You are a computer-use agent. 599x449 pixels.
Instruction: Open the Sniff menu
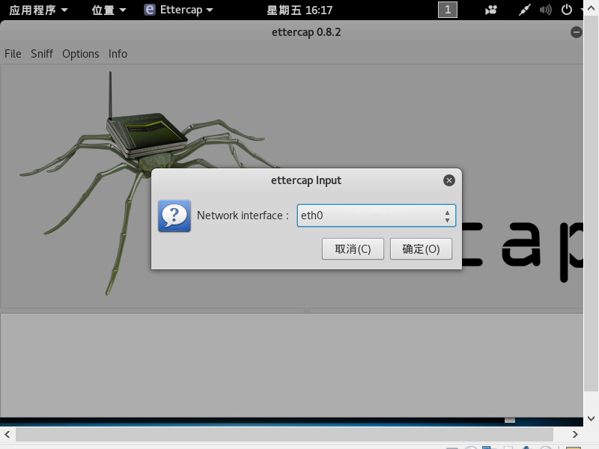click(42, 54)
